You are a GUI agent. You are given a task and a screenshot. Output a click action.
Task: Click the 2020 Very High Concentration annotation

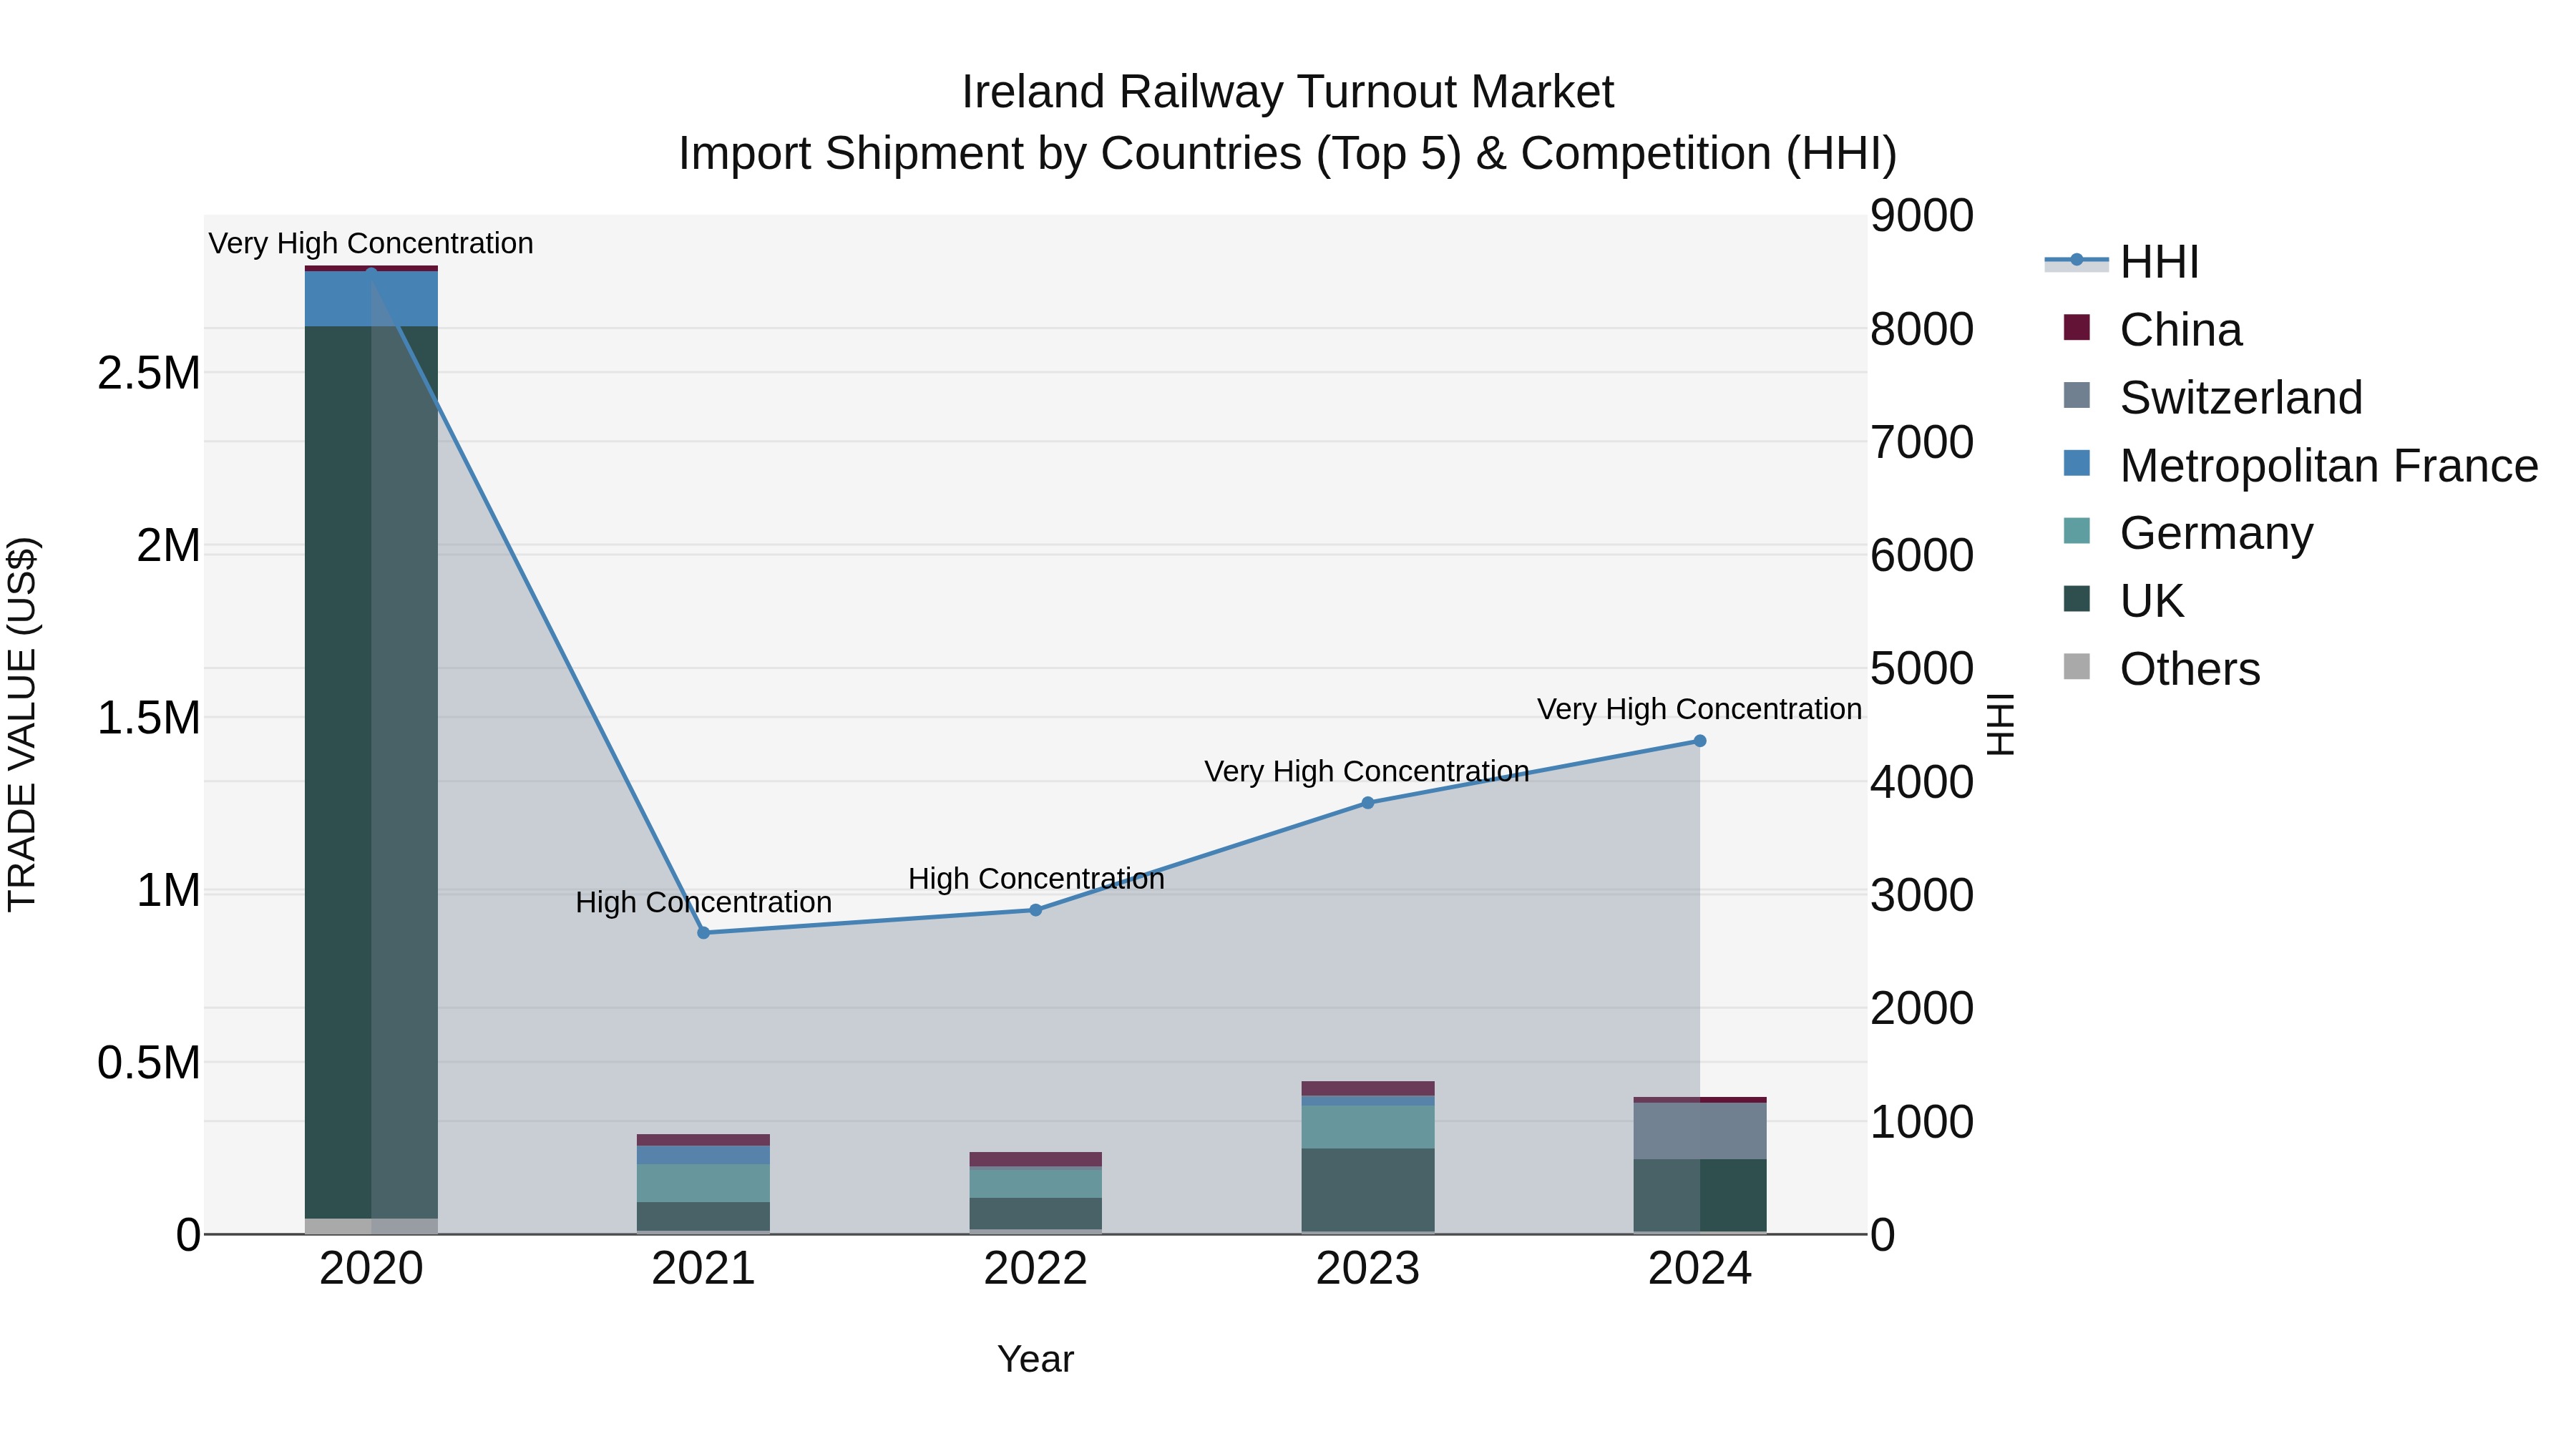(371, 243)
